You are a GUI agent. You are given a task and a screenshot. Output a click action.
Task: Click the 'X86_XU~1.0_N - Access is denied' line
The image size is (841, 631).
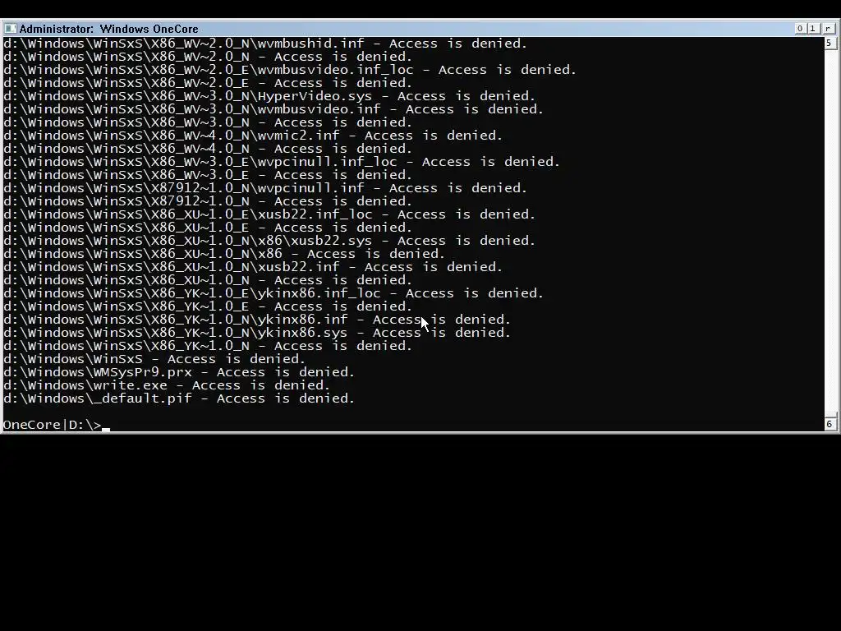(x=208, y=280)
